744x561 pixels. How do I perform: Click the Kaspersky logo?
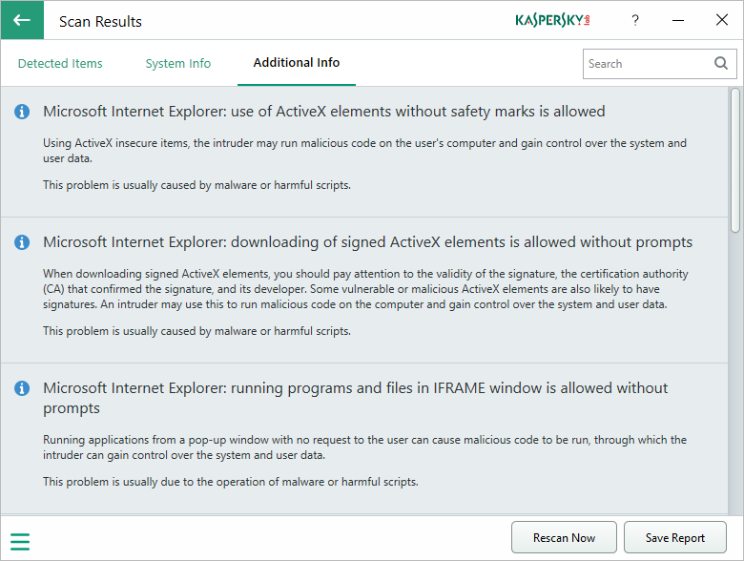[x=552, y=20]
